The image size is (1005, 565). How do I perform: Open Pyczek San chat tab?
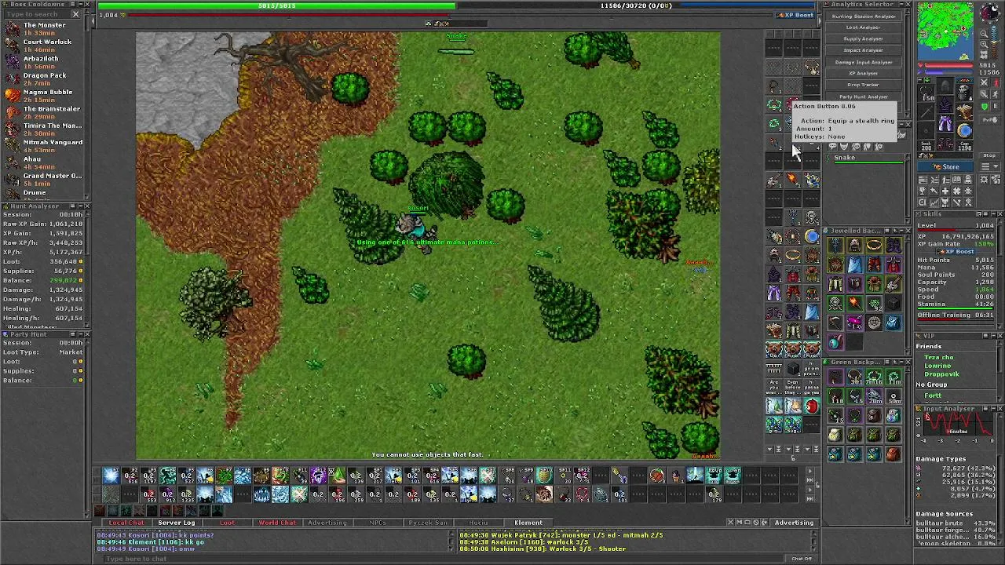[x=428, y=523]
